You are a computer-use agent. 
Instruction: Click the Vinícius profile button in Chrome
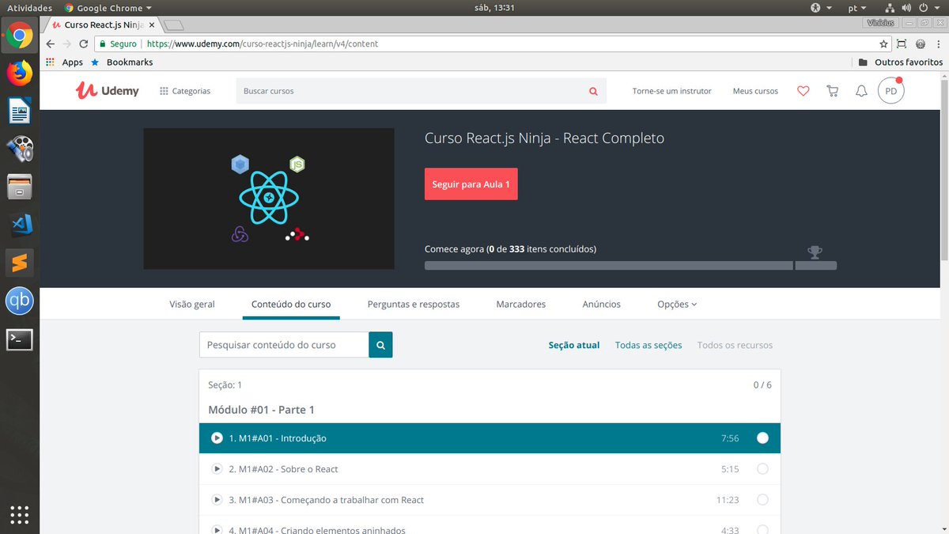click(880, 23)
